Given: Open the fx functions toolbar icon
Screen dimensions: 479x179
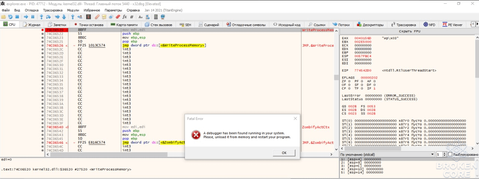Looking at the screenshot, I should pos(125,17).
